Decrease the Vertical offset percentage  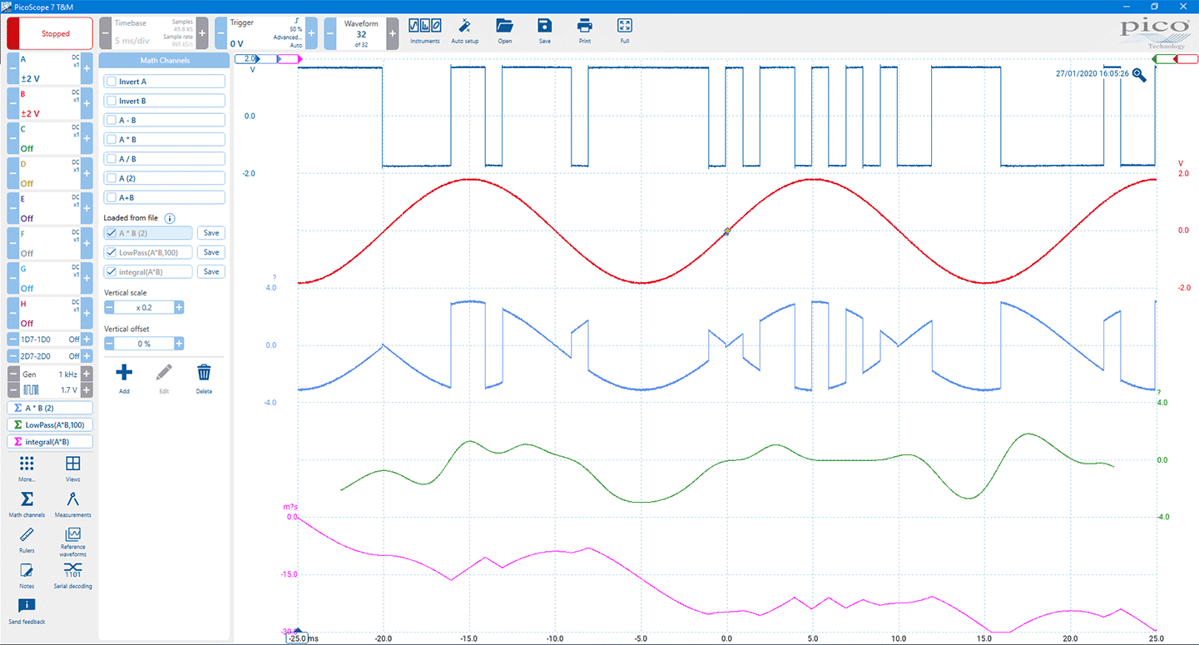click(x=109, y=344)
